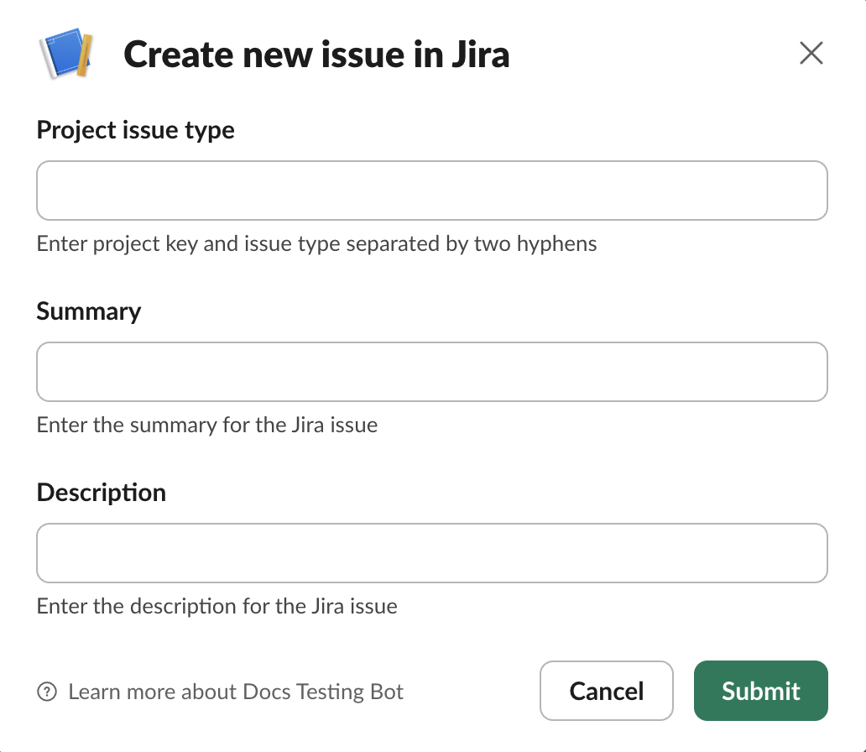
Task: Click the 'Description' field label
Action: [x=102, y=493]
